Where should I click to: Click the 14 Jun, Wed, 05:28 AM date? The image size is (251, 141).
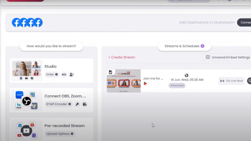187,80
